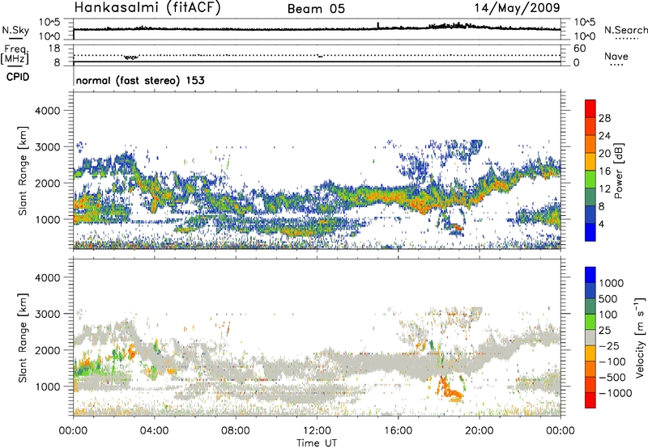
Task: Click the '-1000' label on Velocity color bar
Action: point(616,393)
